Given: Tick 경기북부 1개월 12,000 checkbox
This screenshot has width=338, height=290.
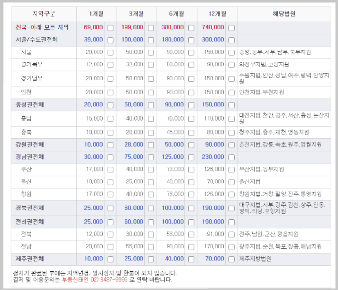Looking at the screenshot, I should coord(110,65).
